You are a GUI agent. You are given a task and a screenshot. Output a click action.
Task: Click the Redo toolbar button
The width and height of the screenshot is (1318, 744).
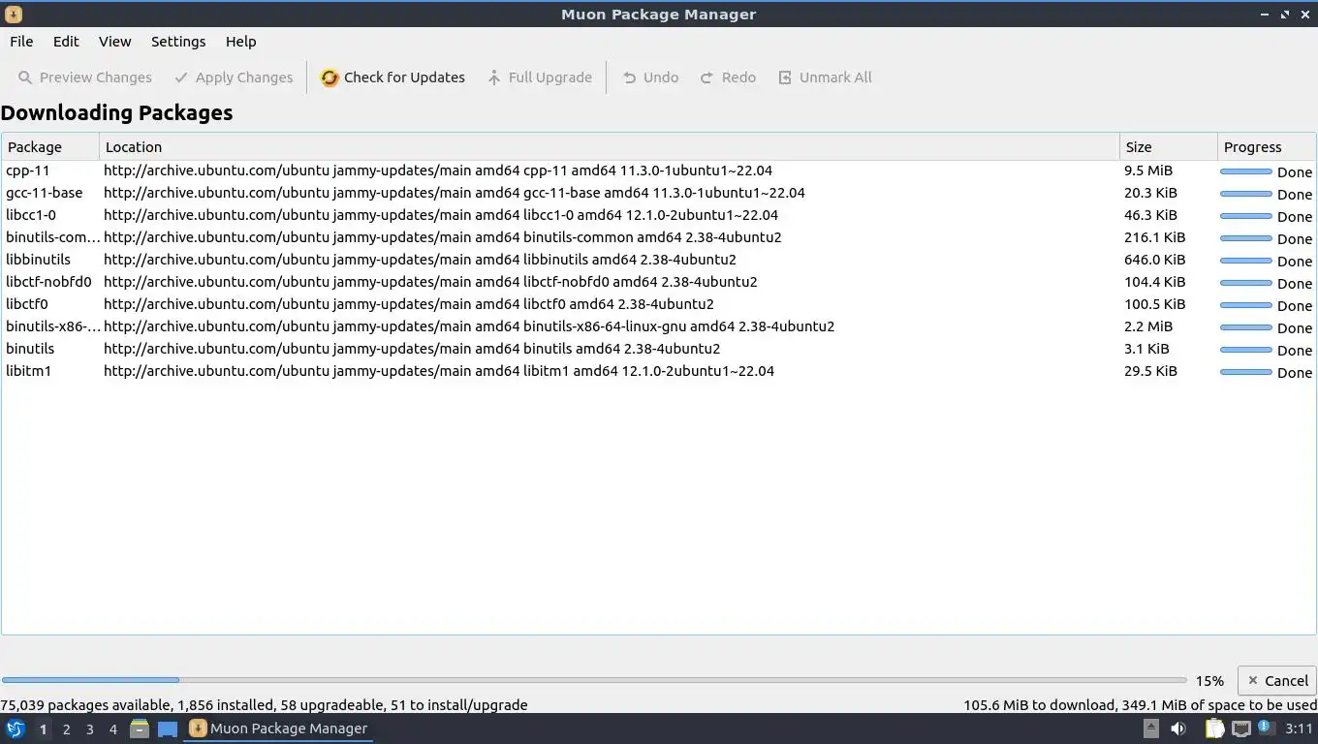click(728, 77)
